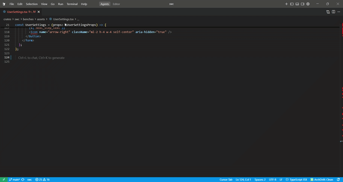Split the editor to the right
This screenshot has height=182, width=343.
334,12
